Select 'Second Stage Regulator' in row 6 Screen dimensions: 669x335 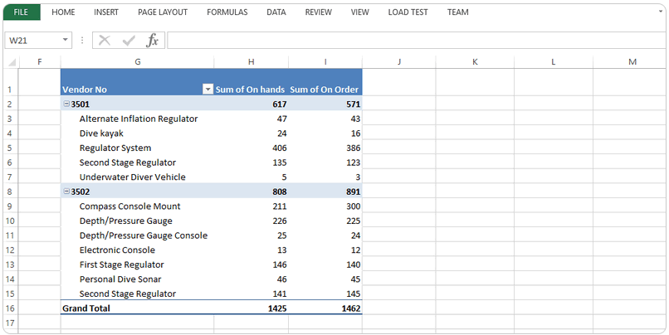(138, 163)
